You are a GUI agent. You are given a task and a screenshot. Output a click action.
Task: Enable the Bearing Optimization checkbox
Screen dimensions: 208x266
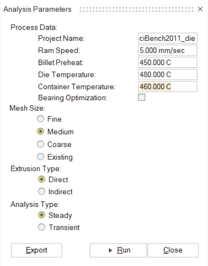pos(142,98)
